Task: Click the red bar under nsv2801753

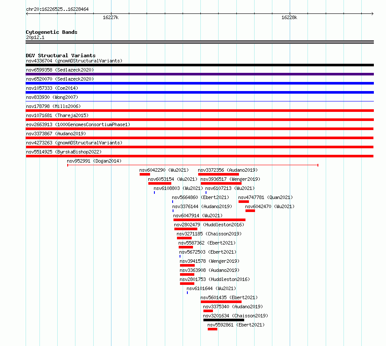Action: click(x=187, y=284)
